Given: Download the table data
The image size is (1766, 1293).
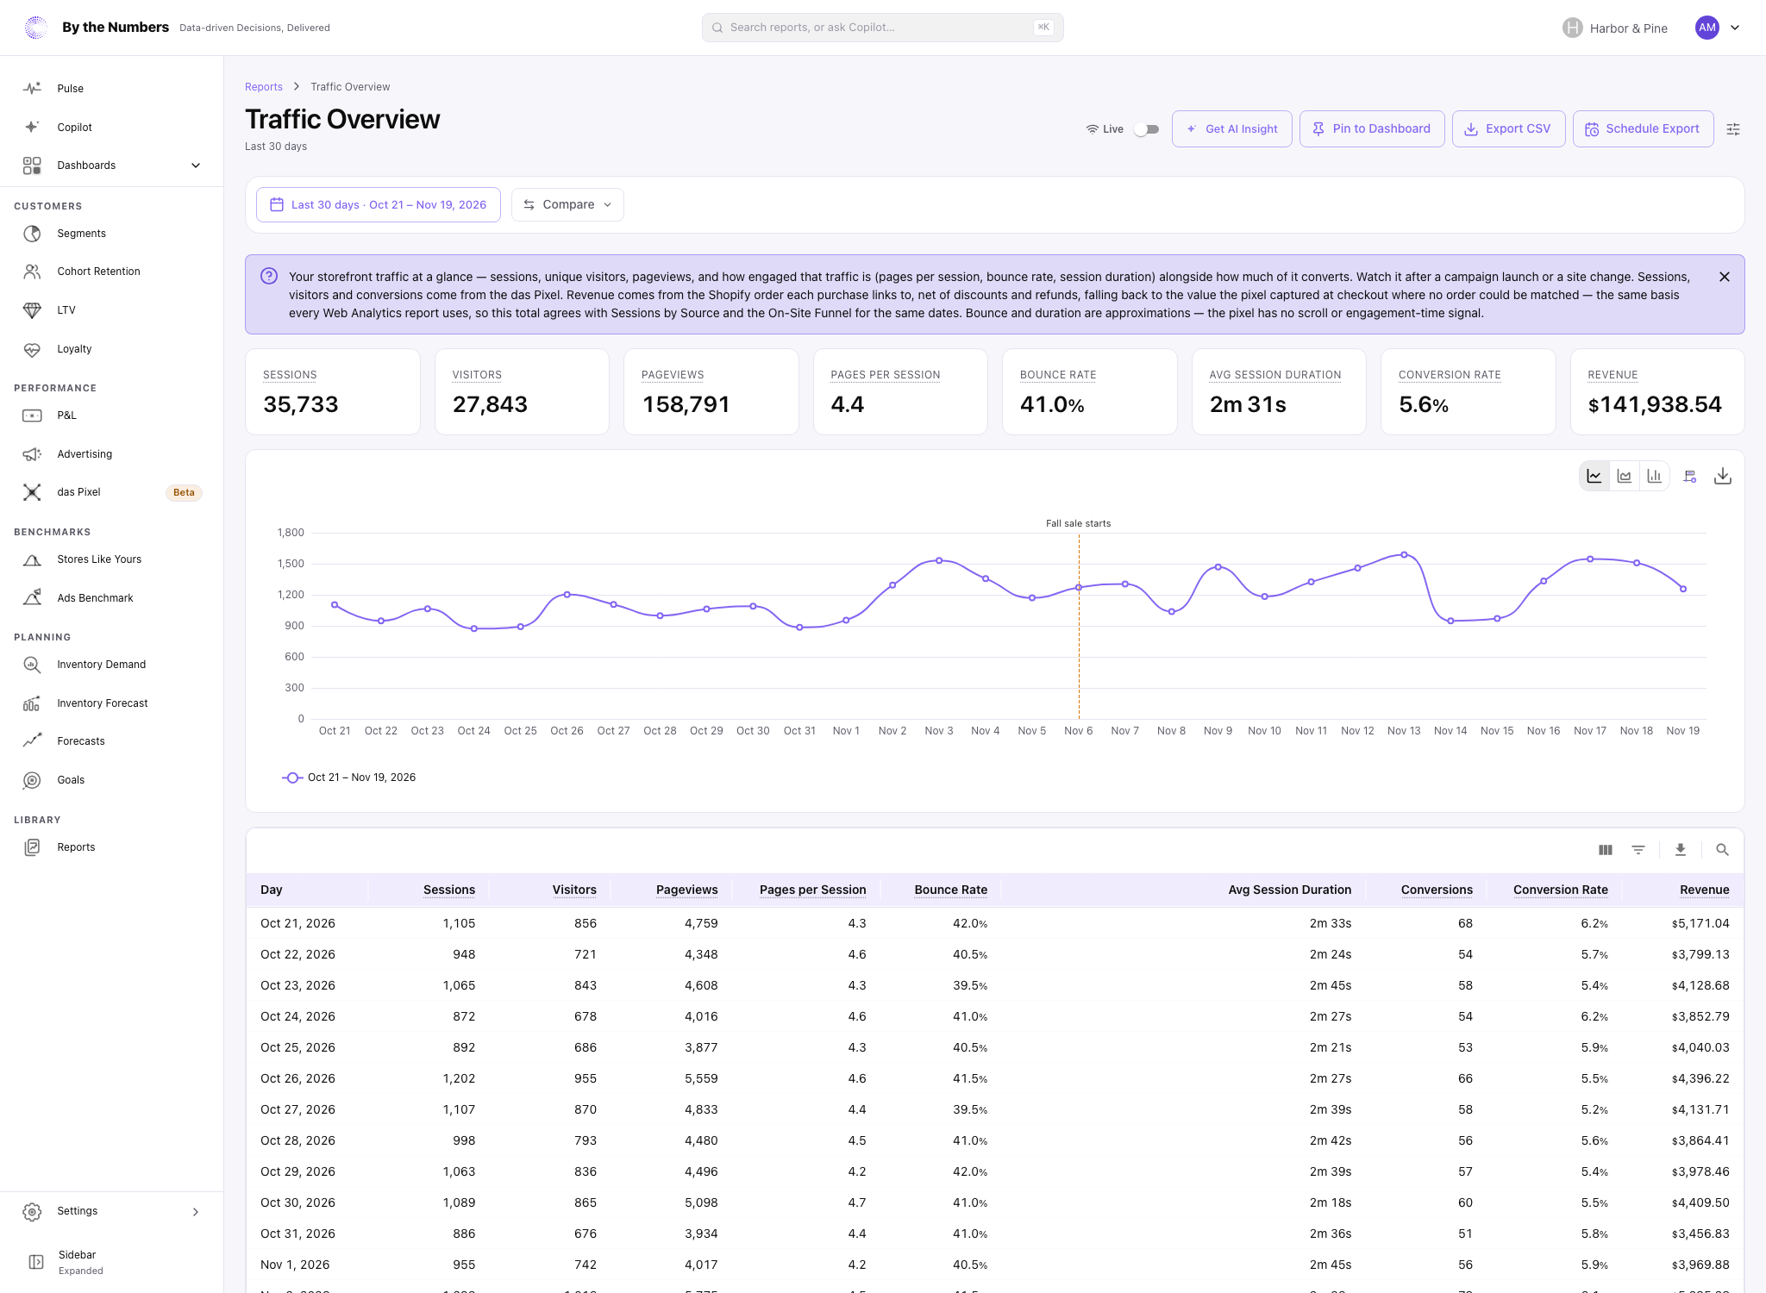Looking at the screenshot, I should pos(1681,850).
